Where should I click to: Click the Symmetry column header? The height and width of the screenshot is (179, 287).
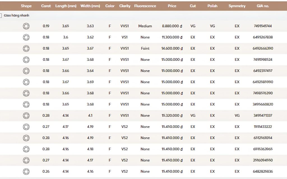(x=237, y=6)
